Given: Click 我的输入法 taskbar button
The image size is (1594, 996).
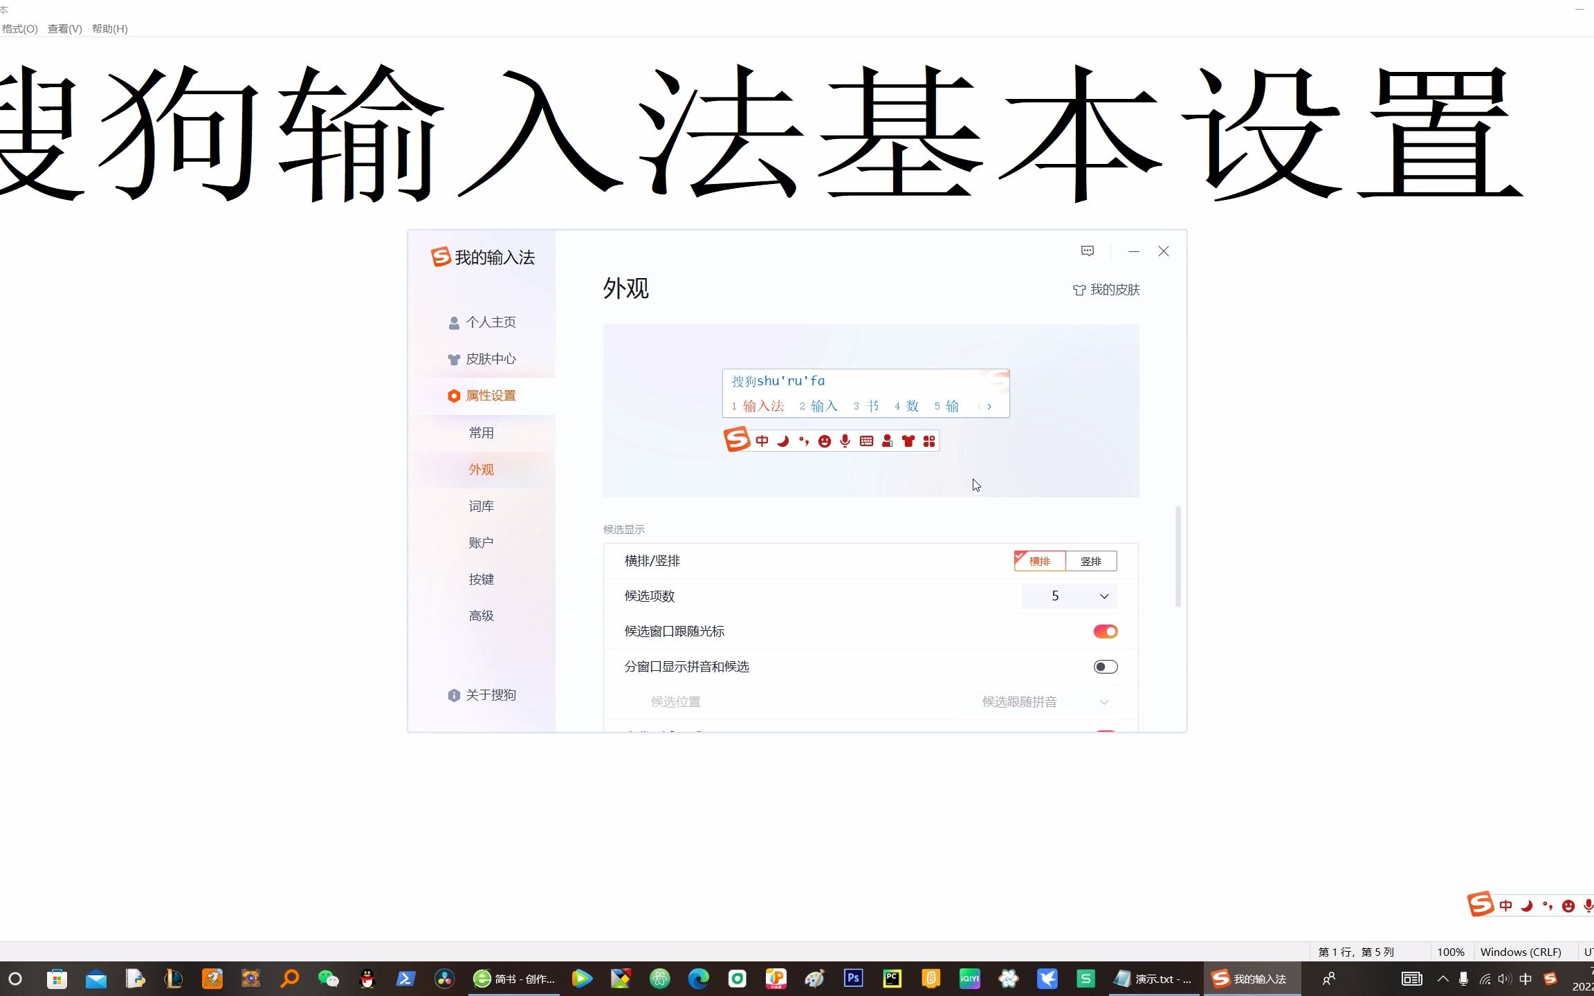Looking at the screenshot, I should 1252,979.
